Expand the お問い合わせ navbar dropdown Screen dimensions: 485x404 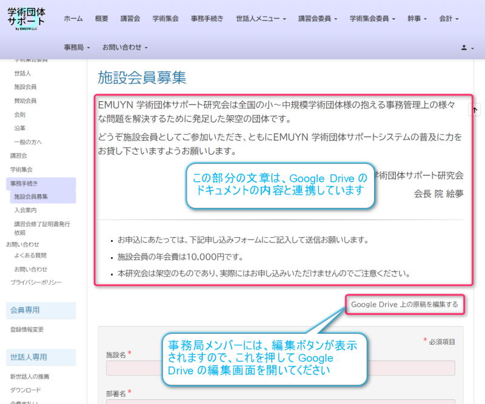125,47
